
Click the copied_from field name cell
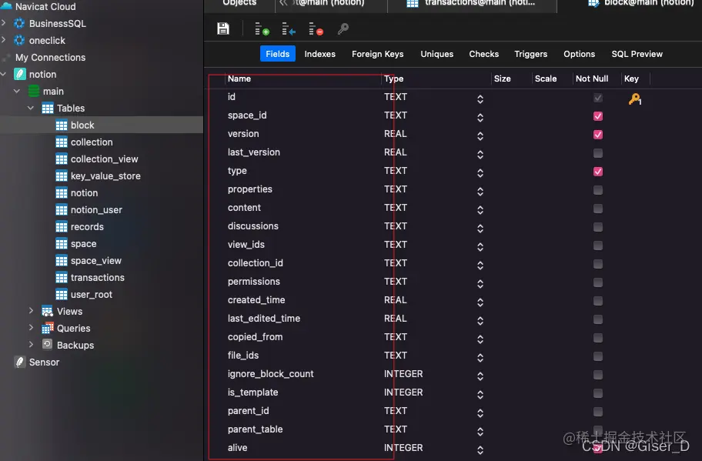(x=256, y=337)
